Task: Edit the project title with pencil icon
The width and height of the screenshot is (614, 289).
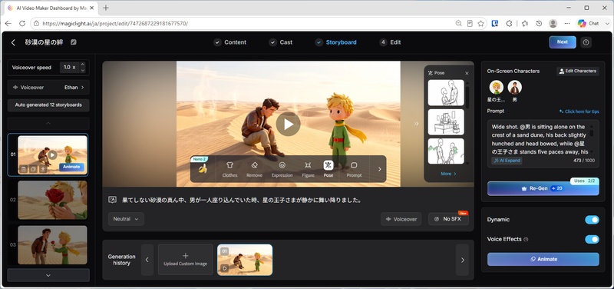Action: pos(73,42)
